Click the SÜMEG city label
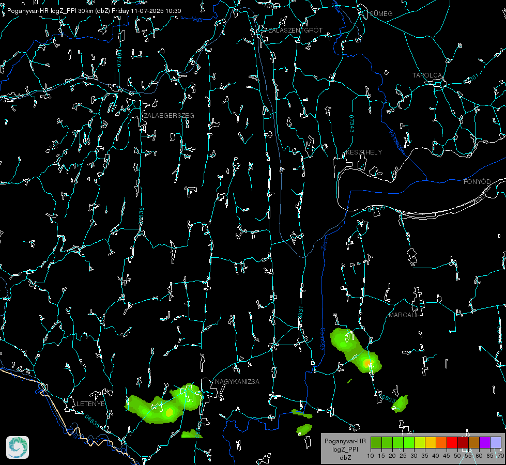 381,14
